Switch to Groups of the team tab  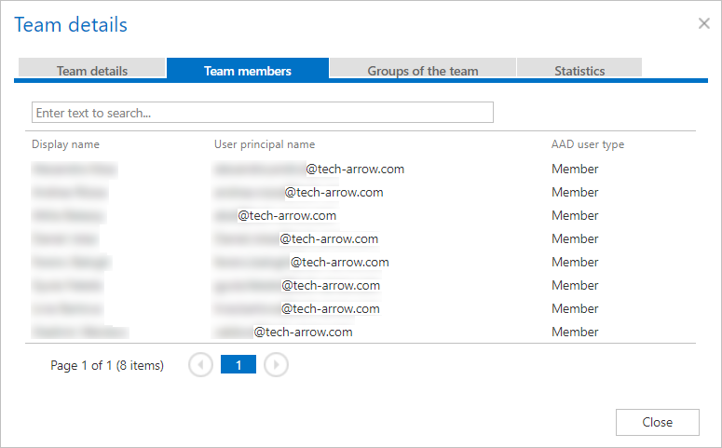pos(423,71)
